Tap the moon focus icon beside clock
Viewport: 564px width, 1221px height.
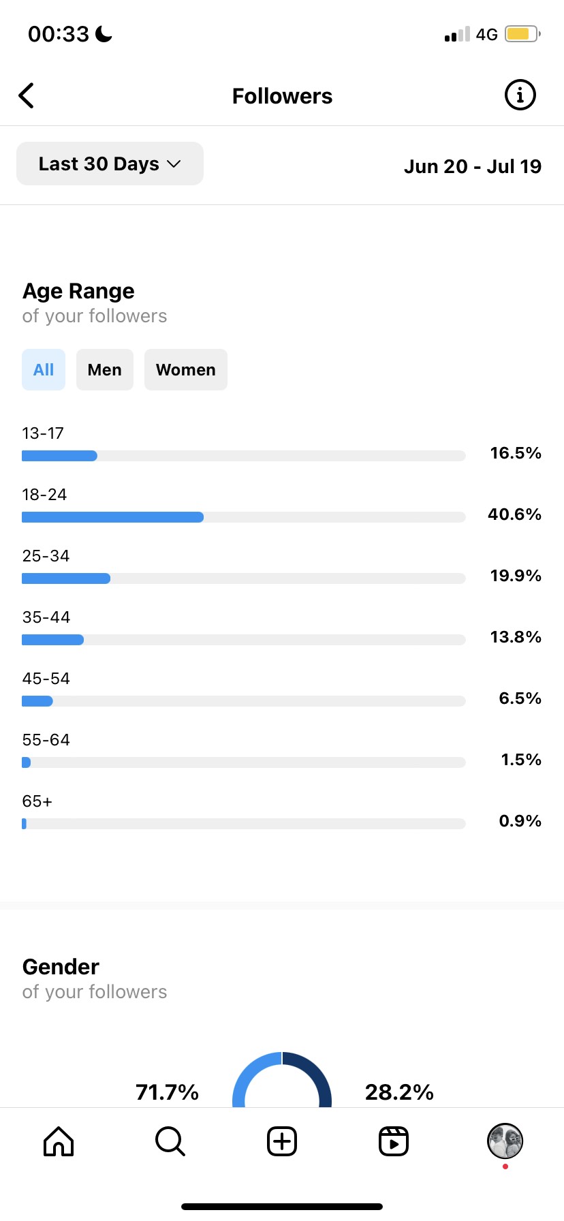pos(104,33)
